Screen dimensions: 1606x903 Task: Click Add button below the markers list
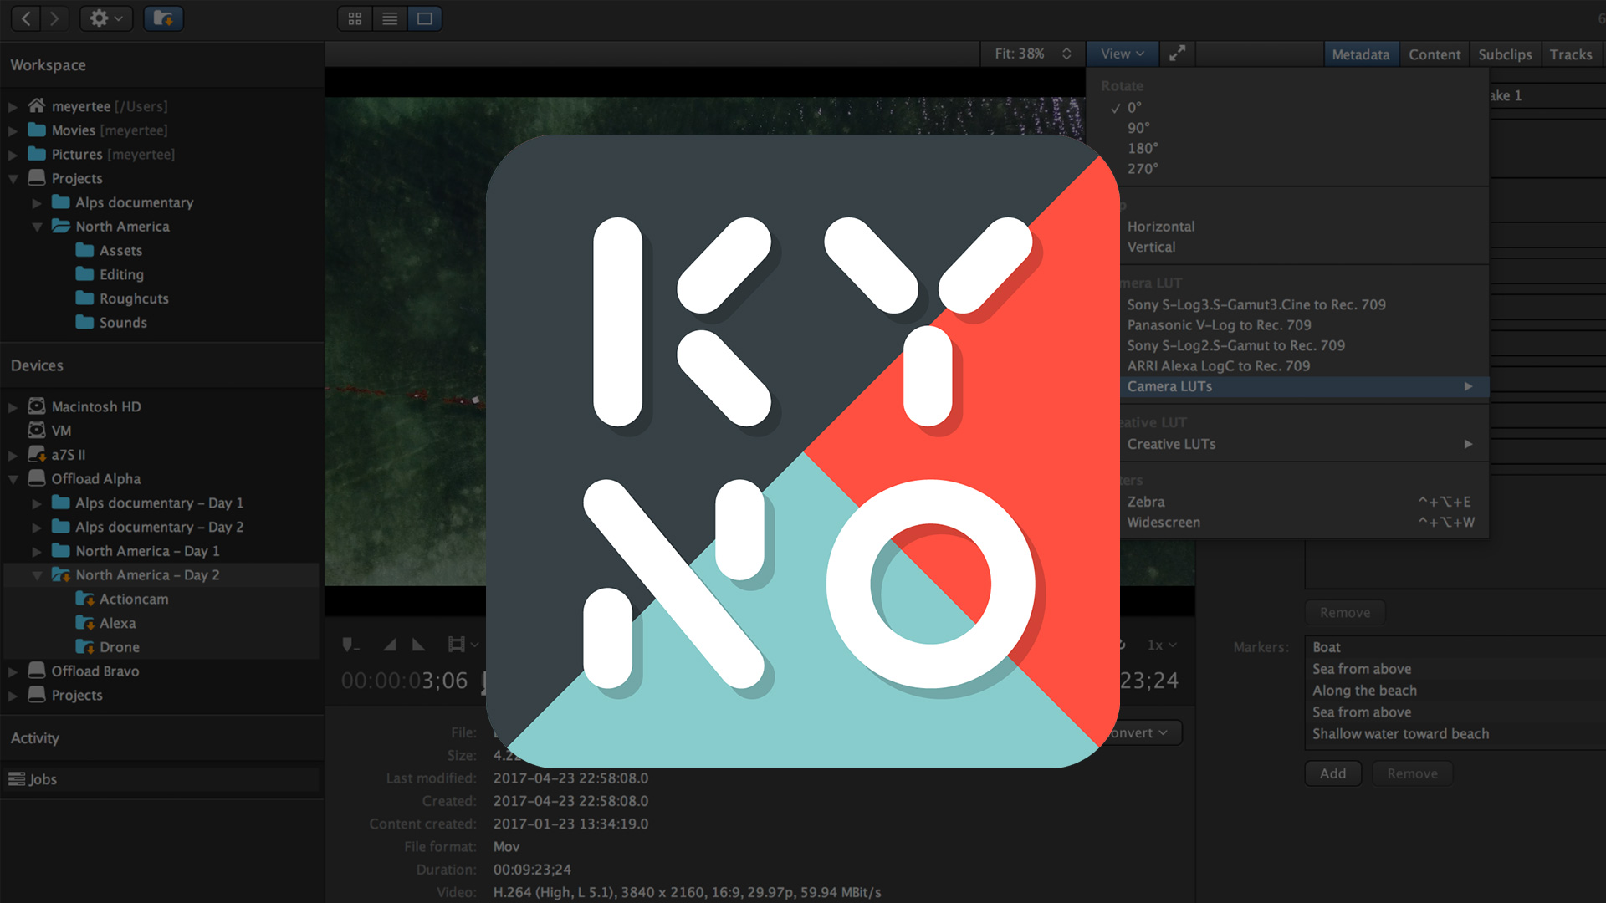coord(1333,773)
